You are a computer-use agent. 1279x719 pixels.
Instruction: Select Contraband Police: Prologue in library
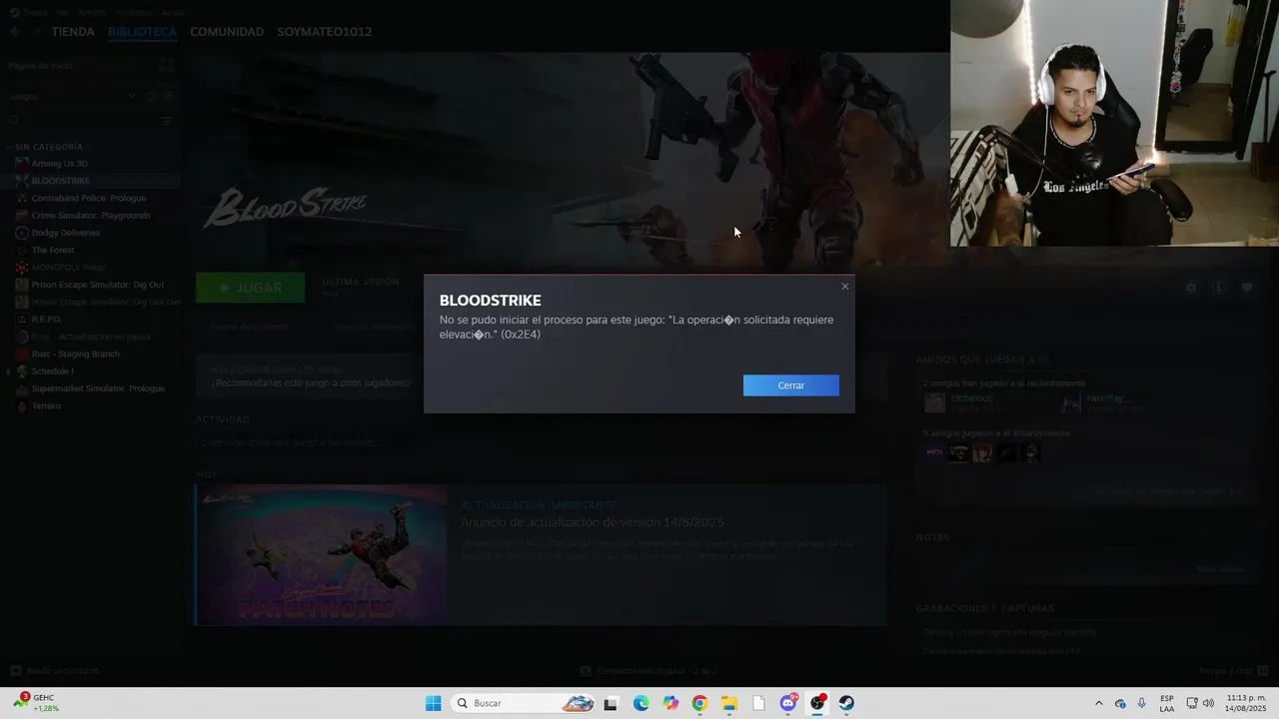(x=88, y=198)
